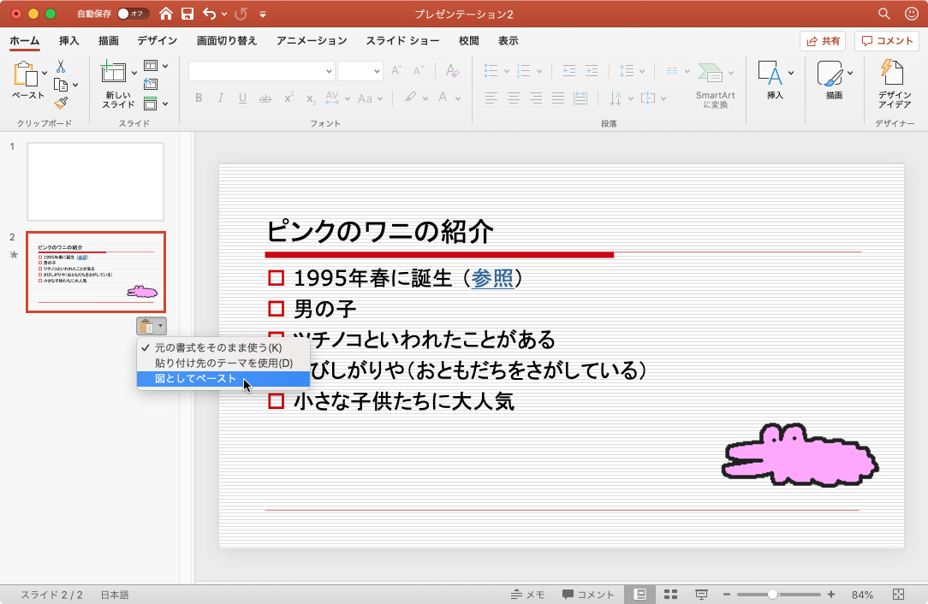Click the zoom slider handle
This screenshot has height=604, width=928.
tap(772, 595)
